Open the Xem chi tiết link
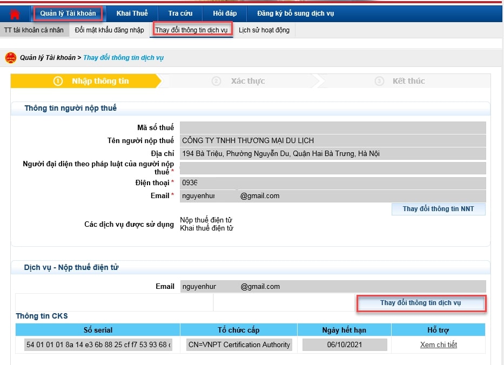The width and height of the screenshot is (504, 365). (x=439, y=345)
